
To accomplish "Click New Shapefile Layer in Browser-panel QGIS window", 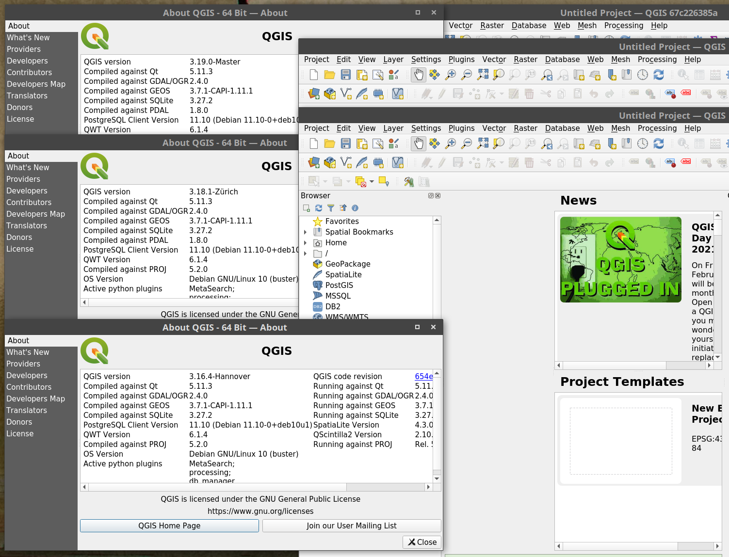I will [x=346, y=162].
